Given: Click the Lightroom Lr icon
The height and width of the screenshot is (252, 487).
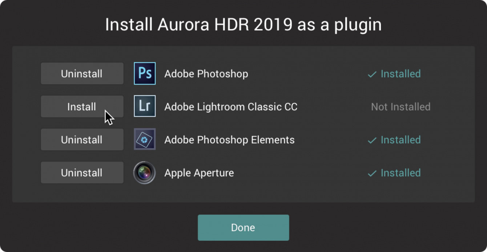Looking at the screenshot, I should pos(145,106).
